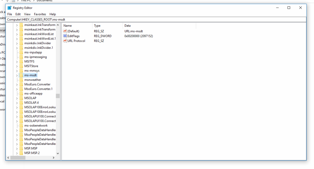Click the folder icon for msinkdiv.InkDivider.1
Viewport: 314px width, 169px height.
coord(21,48)
